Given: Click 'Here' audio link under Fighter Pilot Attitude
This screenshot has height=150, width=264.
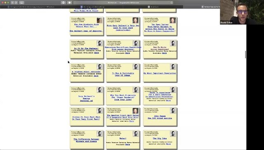Looking at the screenshot, I should pos(96,76).
